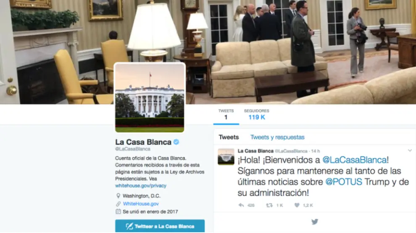
Task: Click the link chain icon beside WhiteHouse.gov
Action: (x=118, y=204)
